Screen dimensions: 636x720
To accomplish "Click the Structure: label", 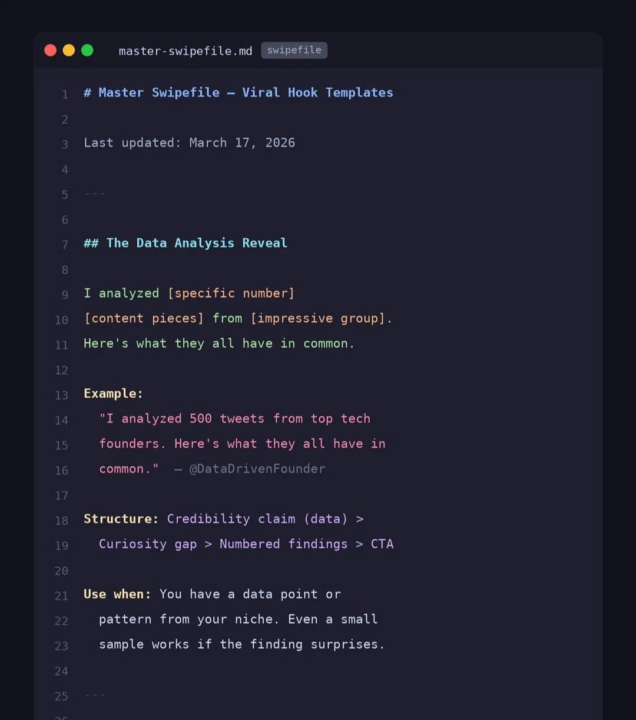I will coord(121,519).
